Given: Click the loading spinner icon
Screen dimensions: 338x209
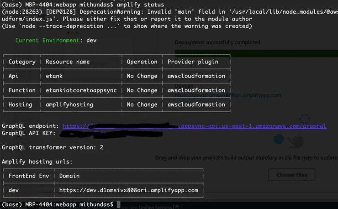Looking at the screenshot, I should [305, 119].
